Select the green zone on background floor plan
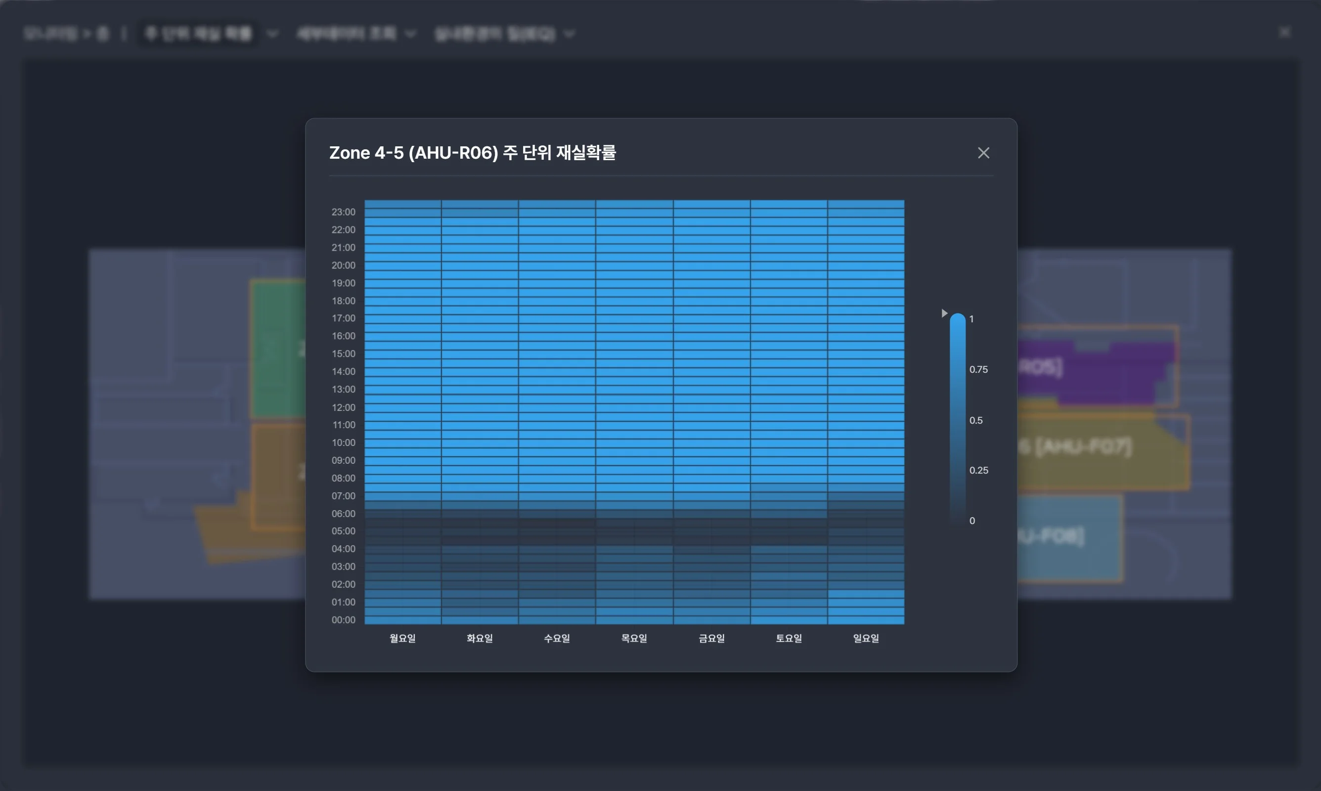This screenshot has height=791, width=1321. point(278,349)
